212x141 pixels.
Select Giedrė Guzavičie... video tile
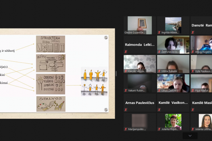[140, 25]
